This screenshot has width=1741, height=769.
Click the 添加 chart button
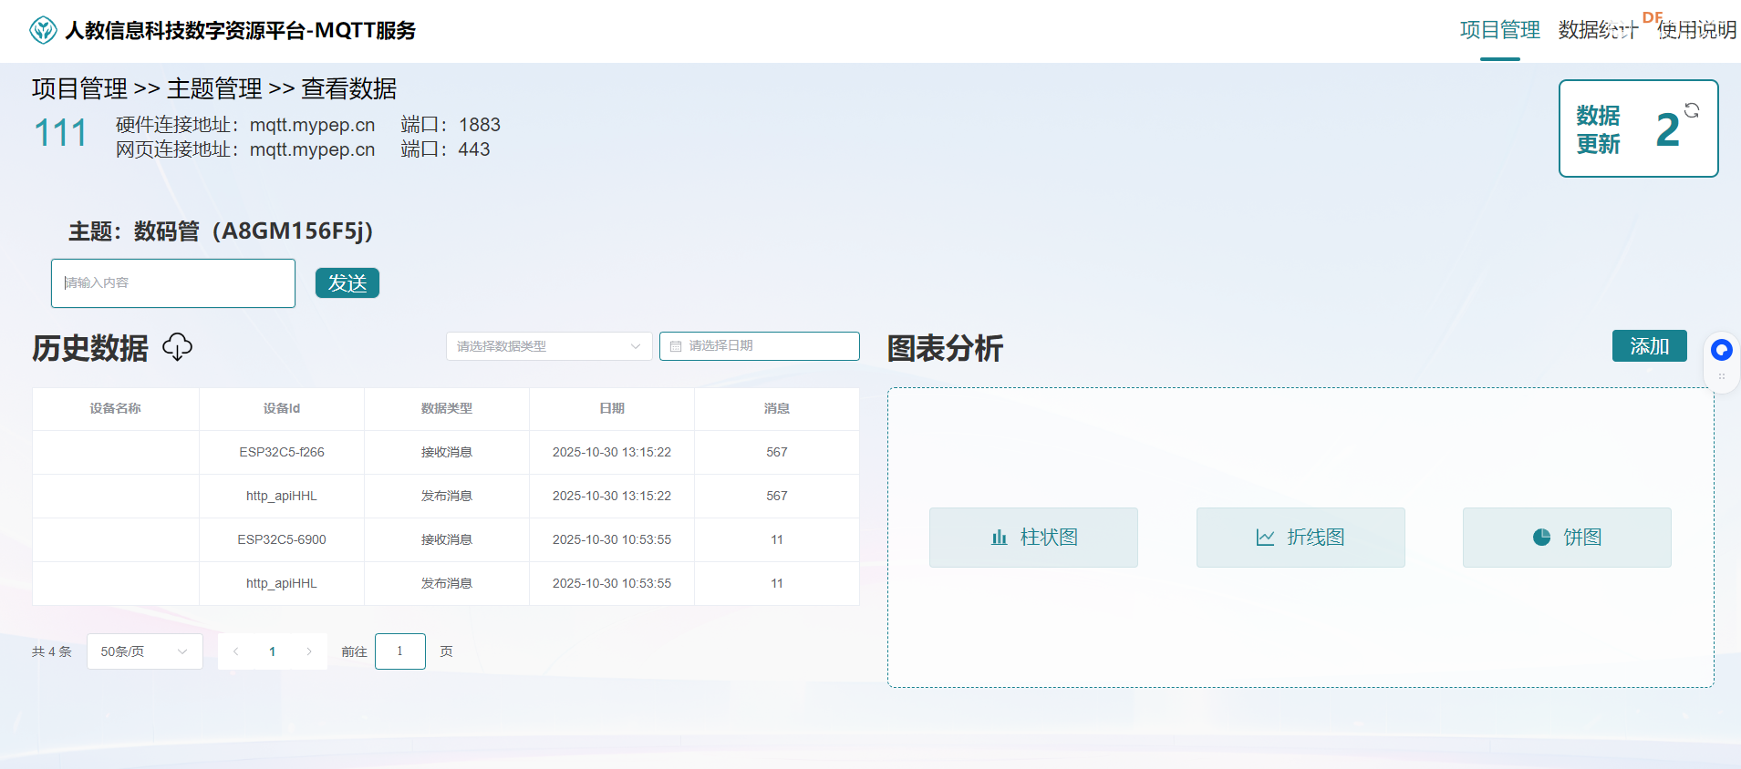coord(1650,346)
